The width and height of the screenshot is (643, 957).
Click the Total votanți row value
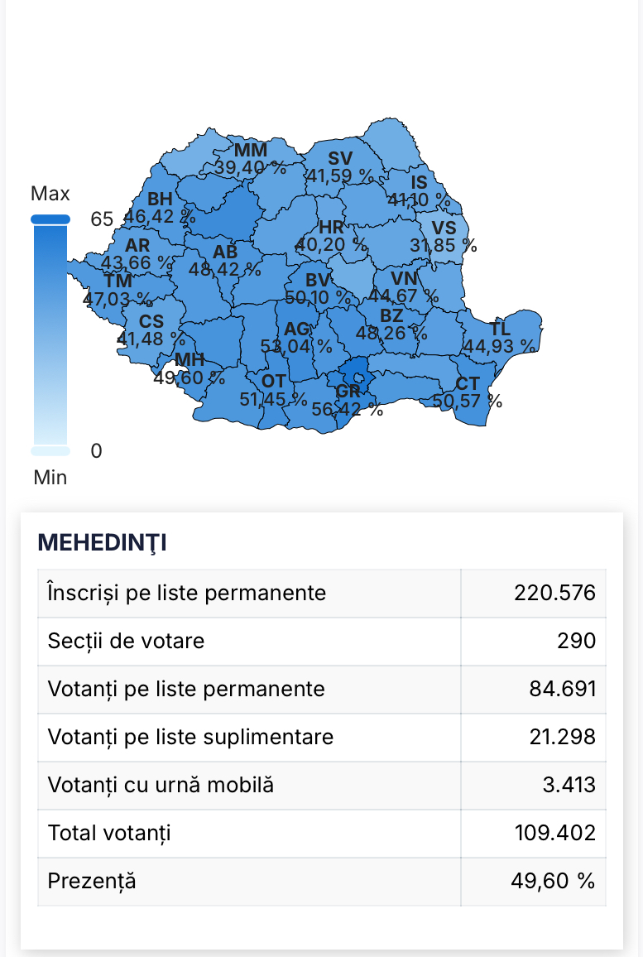click(554, 833)
